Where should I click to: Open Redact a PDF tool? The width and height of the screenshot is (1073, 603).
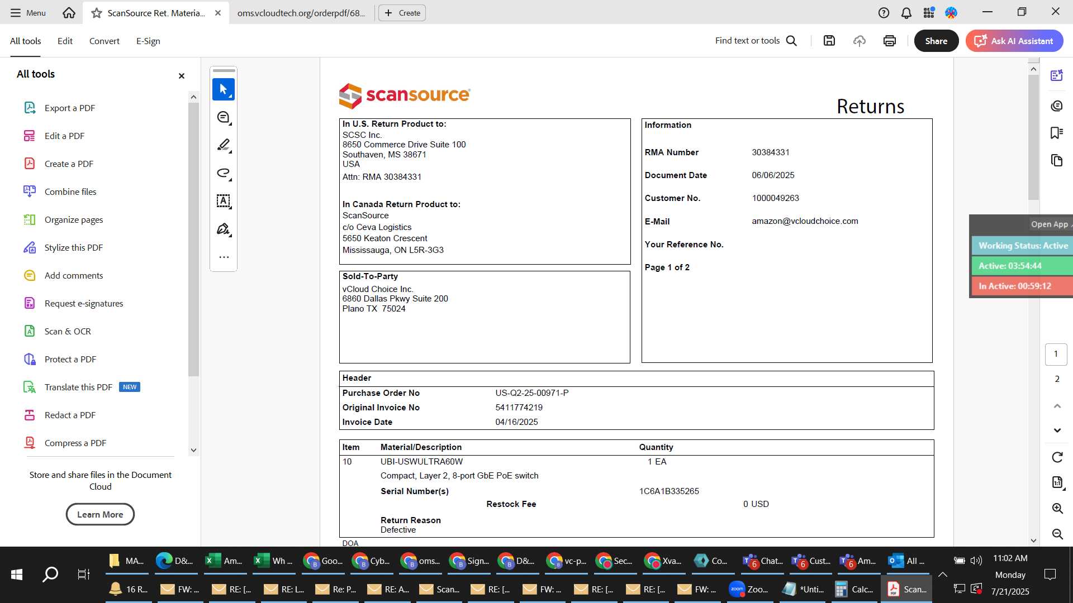pos(70,415)
